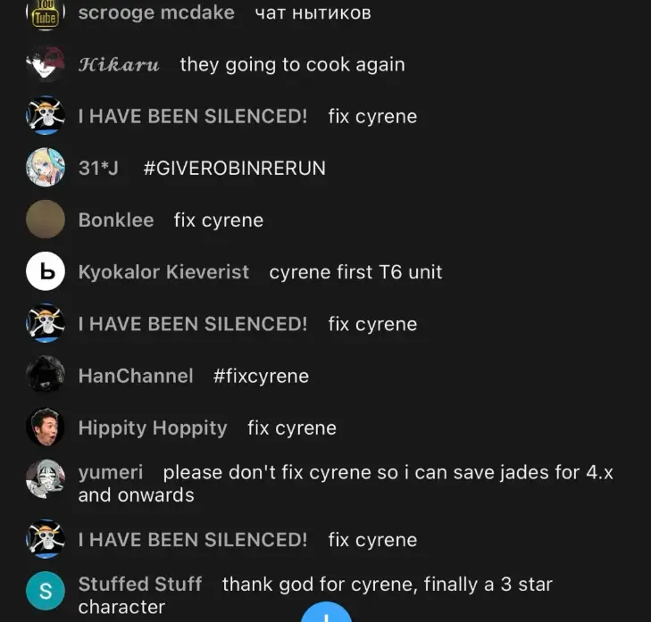Image resolution: width=651 pixels, height=622 pixels.
Task: Select the 'cyrene first T6 unit' message
Action: click(x=355, y=272)
